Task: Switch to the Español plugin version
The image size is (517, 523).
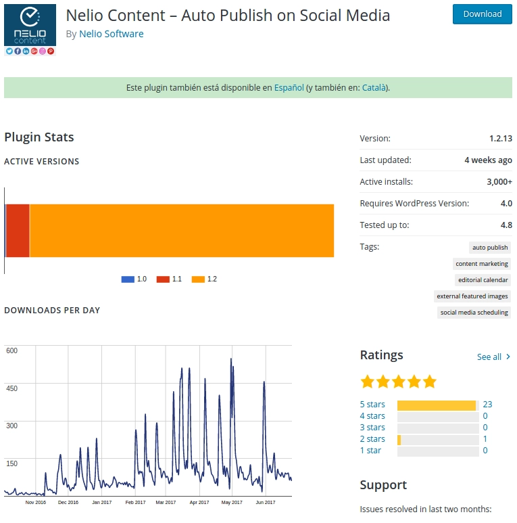Action: tap(289, 87)
